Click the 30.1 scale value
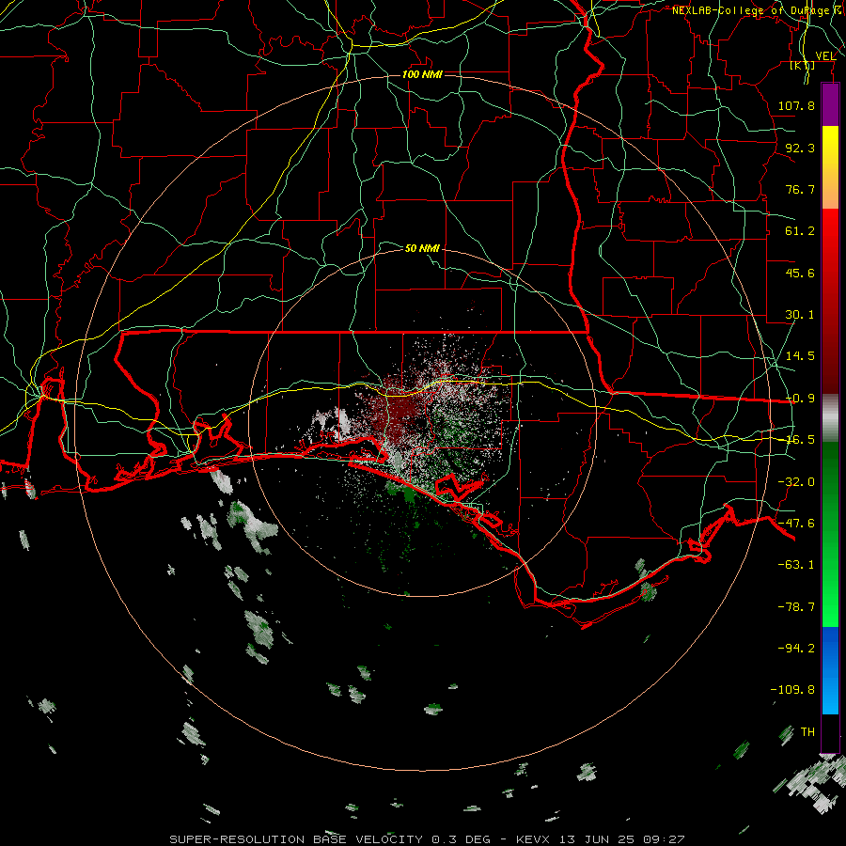 [800, 315]
